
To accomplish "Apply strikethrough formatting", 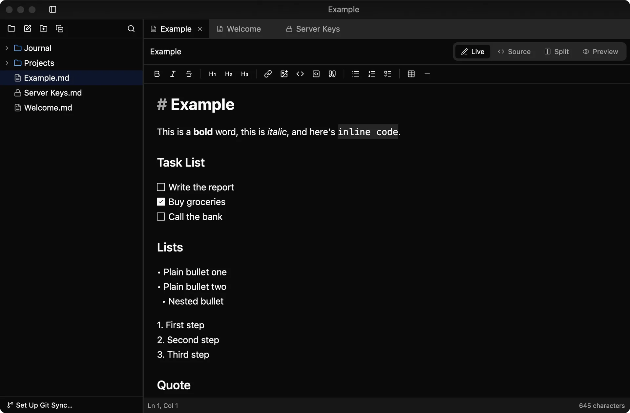I will click(189, 74).
